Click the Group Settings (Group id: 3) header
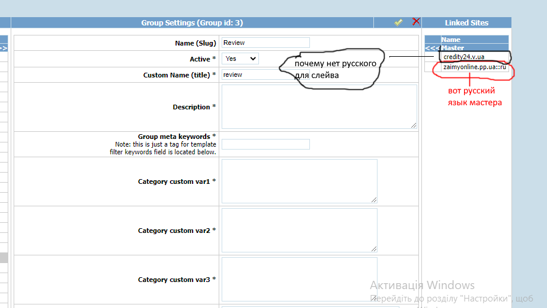The width and height of the screenshot is (547, 308). click(192, 22)
